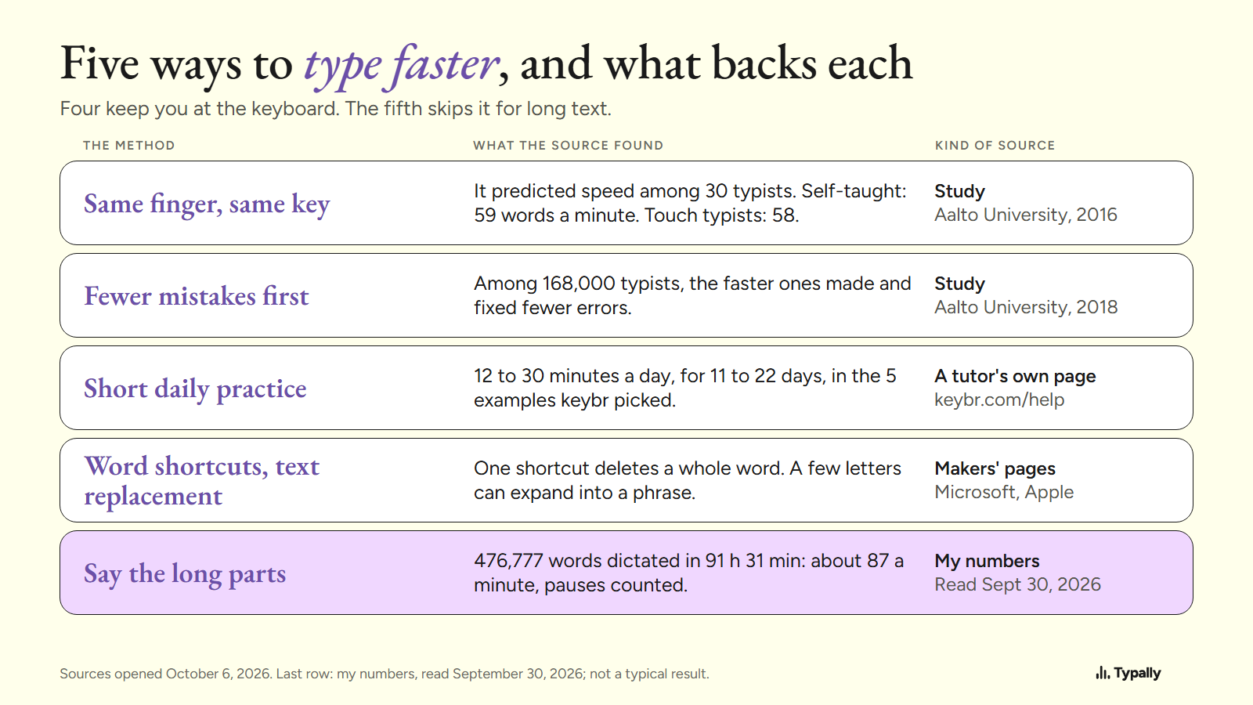Click the 'Study' label in same-finger row
This screenshot has width=1253, height=705.
[x=959, y=191]
